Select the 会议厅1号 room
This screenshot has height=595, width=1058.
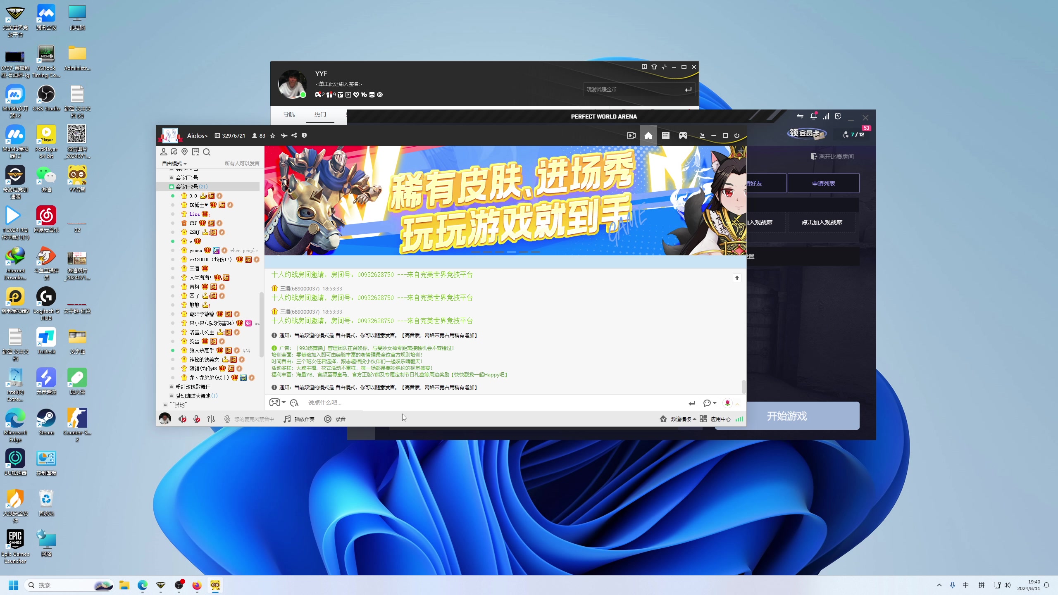click(x=187, y=178)
